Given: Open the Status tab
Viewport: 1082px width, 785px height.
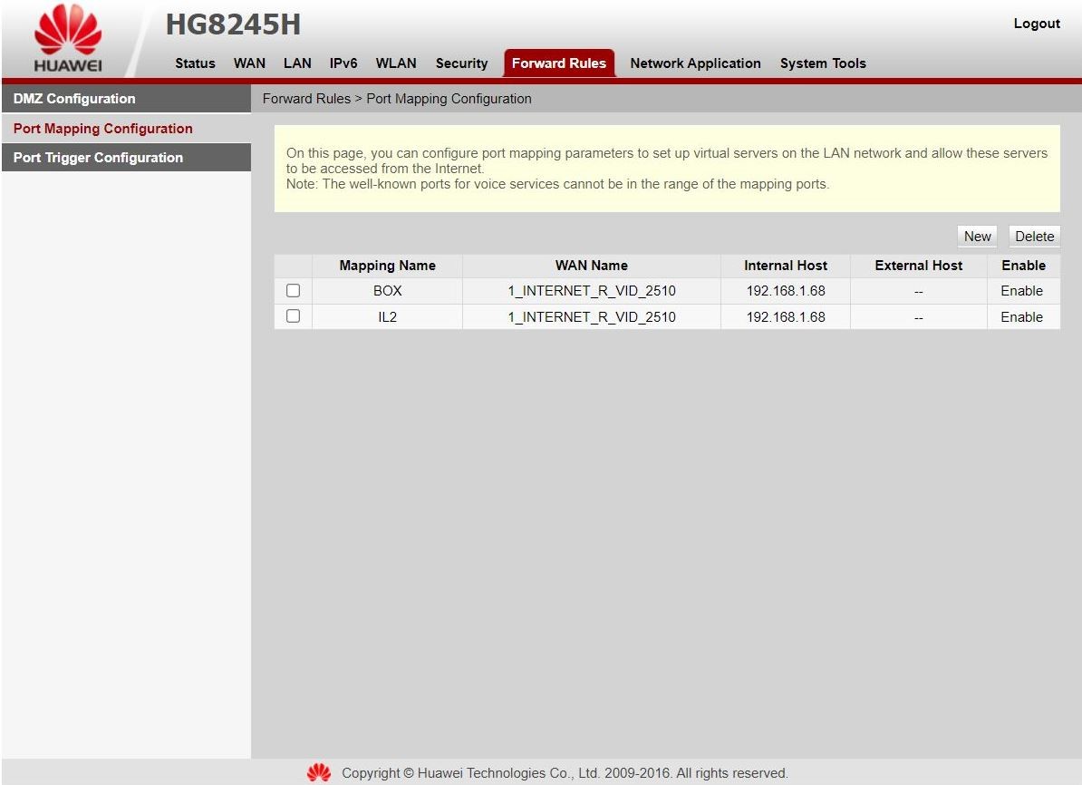Looking at the screenshot, I should 195,63.
